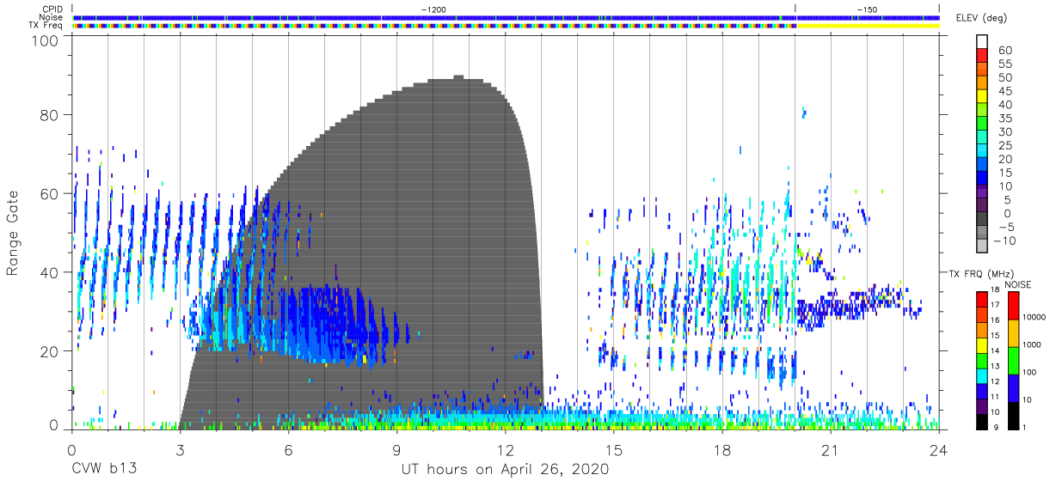Click the CVW b13 station label
1056x487 pixels.
click(106, 469)
